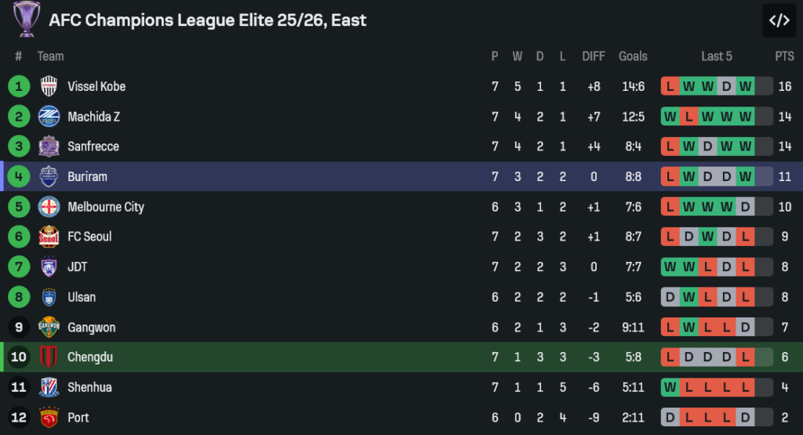Viewport: 803px width, 435px height.
Task: Click the Melbourne City club crest
Action: (49, 207)
